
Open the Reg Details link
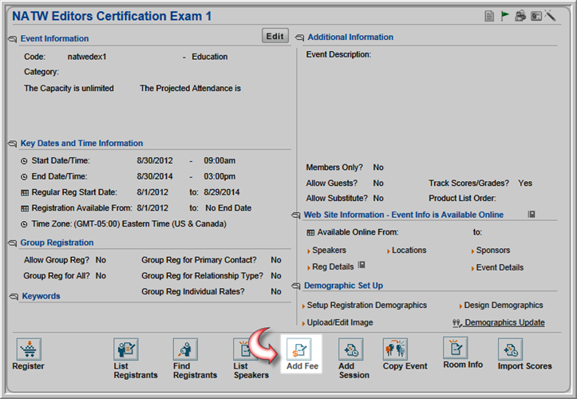[333, 267]
